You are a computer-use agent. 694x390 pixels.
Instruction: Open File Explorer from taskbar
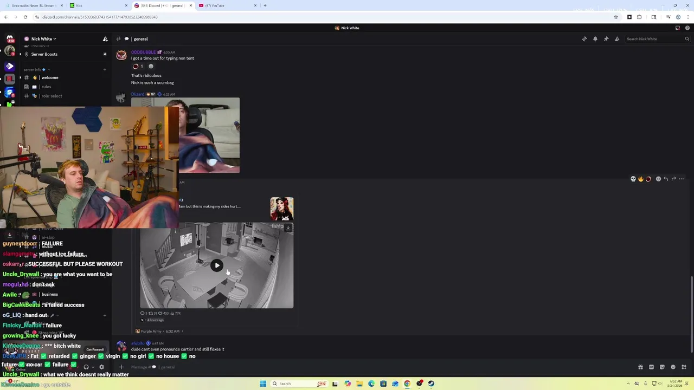coord(359,383)
